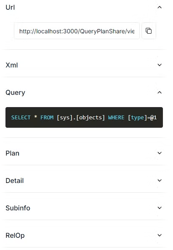
Task: Click the SELECT keyword in the query code
Action: 21,118
